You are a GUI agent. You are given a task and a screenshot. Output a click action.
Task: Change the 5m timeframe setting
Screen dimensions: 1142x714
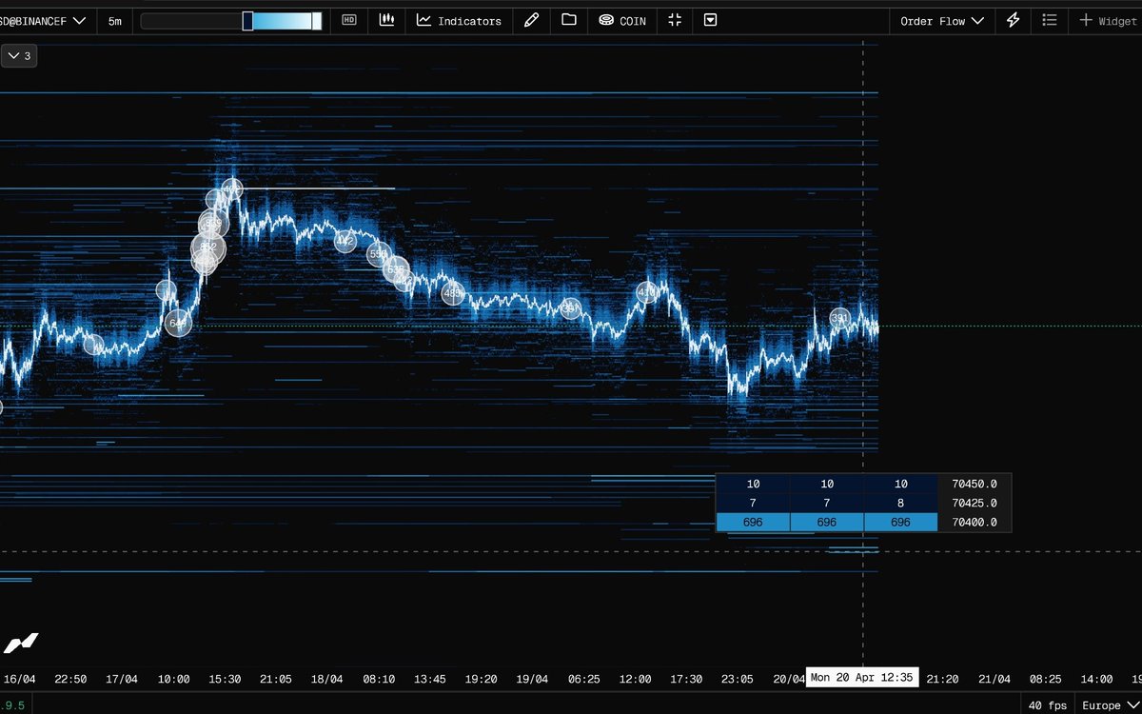point(114,20)
